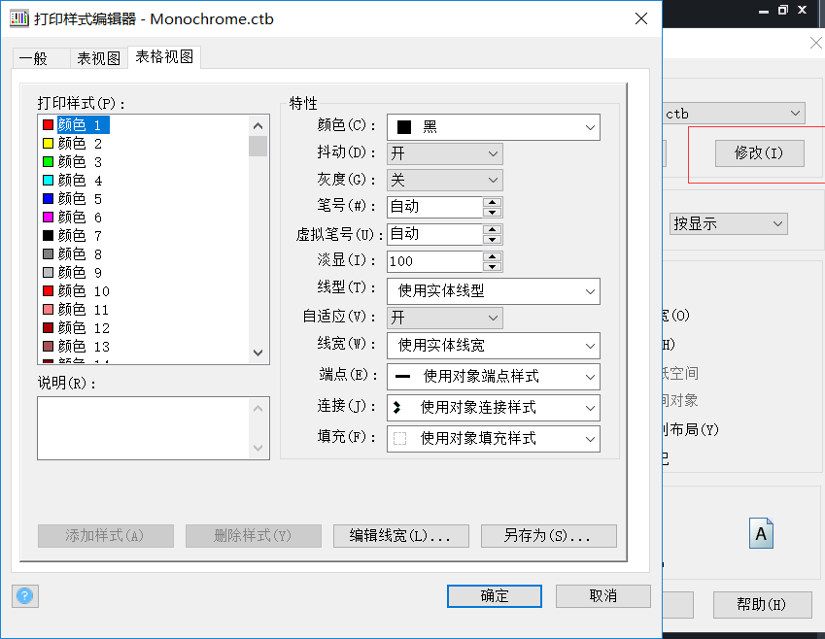Click the plot style list scrollbar down arrow

coord(258,354)
